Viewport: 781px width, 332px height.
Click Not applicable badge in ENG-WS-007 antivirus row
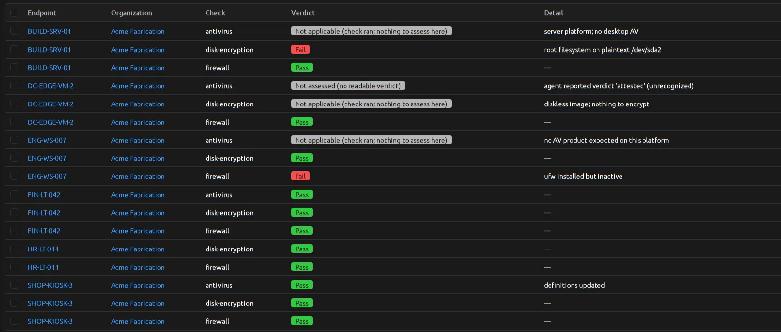(x=371, y=140)
